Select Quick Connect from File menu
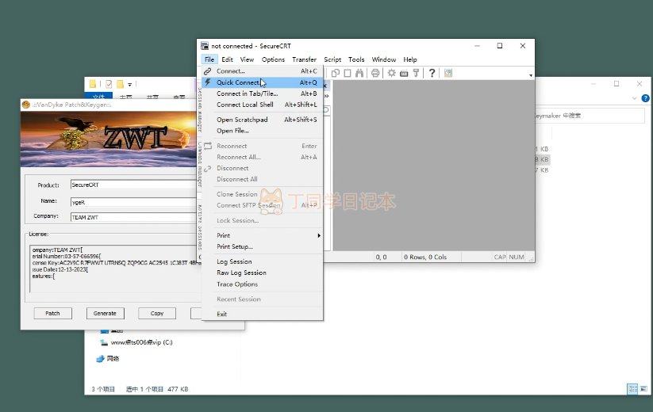 click(x=238, y=82)
